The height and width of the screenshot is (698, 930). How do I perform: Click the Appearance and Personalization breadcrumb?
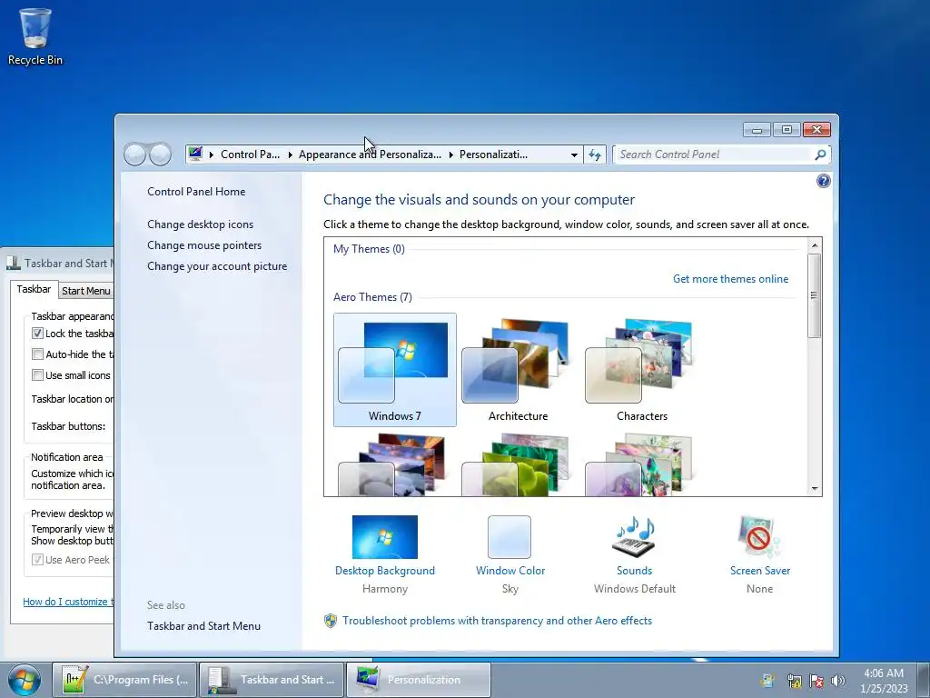pyautogui.click(x=371, y=155)
